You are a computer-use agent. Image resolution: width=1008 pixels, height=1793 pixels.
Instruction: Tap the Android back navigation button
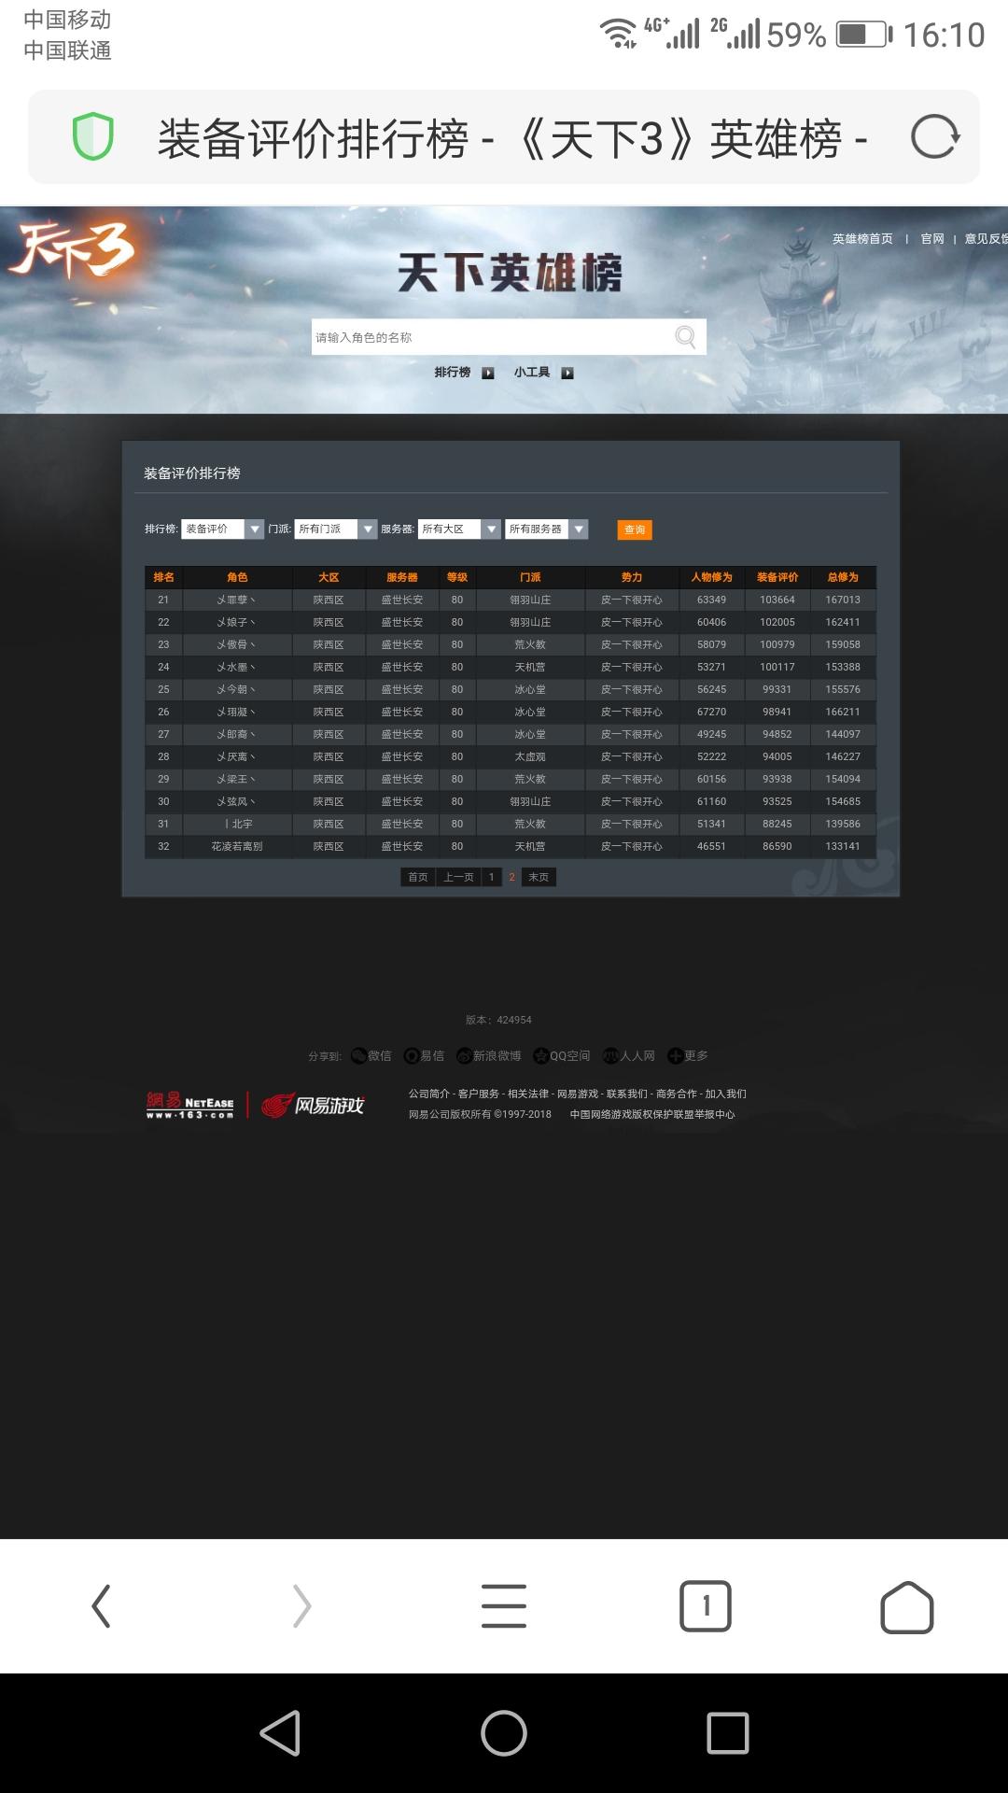coord(280,1733)
